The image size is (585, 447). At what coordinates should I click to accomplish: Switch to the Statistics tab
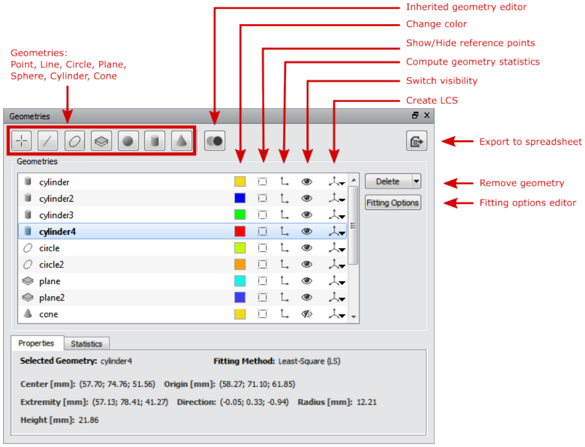[x=87, y=343]
